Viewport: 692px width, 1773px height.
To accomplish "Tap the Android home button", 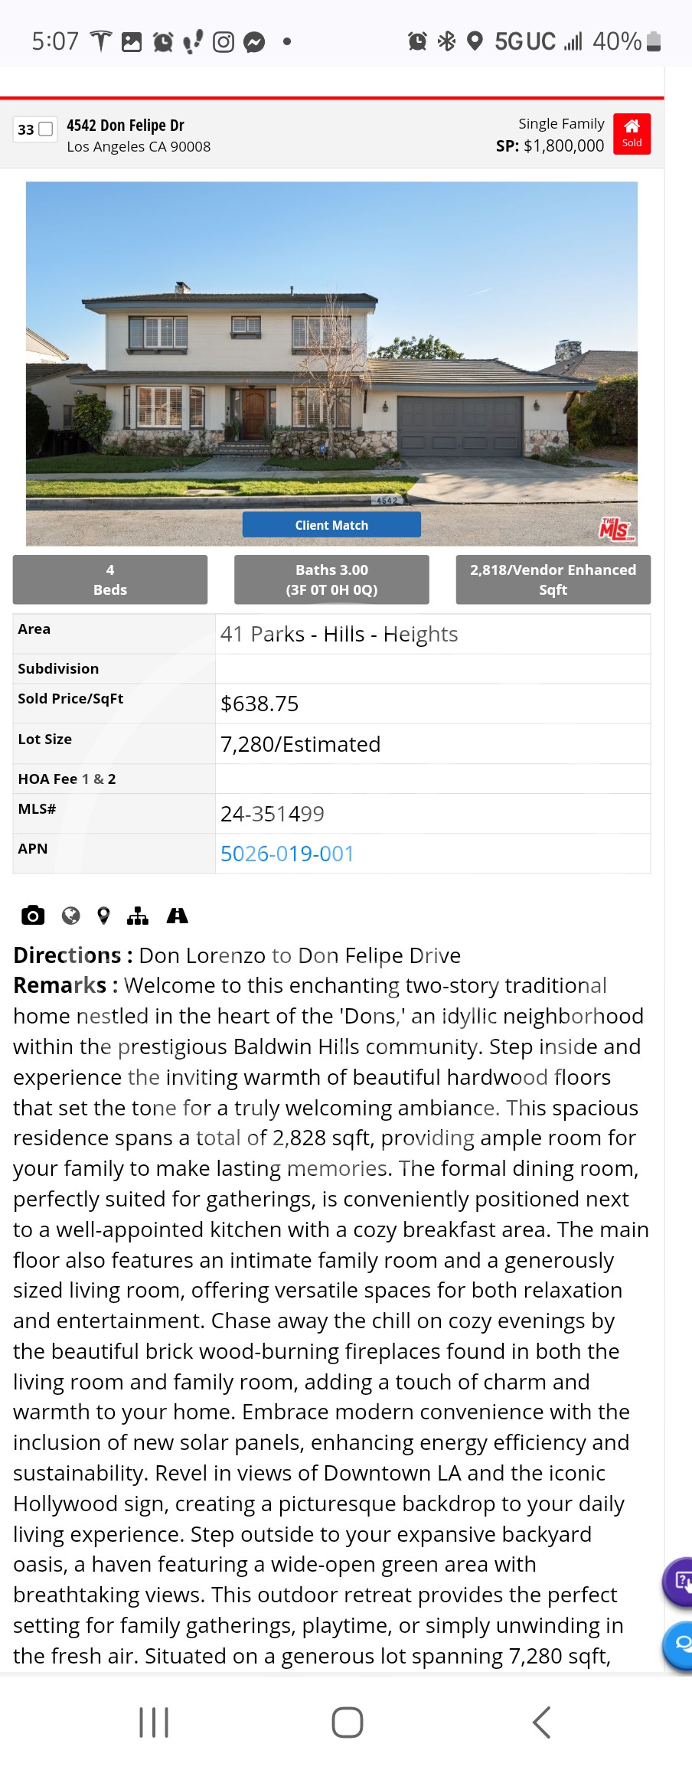I will tap(347, 1722).
